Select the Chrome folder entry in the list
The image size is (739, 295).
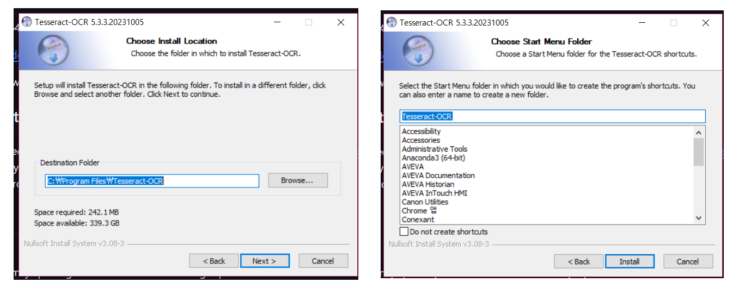pyautogui.click(x=419, y=211)
